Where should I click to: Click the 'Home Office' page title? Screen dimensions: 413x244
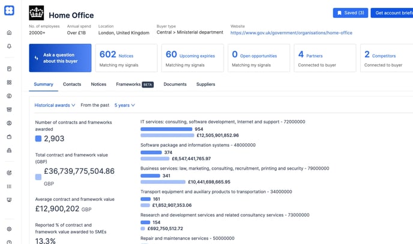pos(71,16)
